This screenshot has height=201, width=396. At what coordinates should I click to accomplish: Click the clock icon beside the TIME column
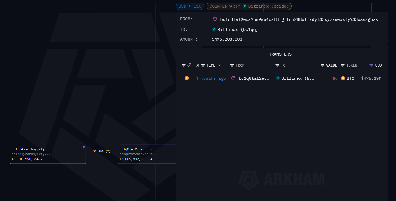click(197, 65)
